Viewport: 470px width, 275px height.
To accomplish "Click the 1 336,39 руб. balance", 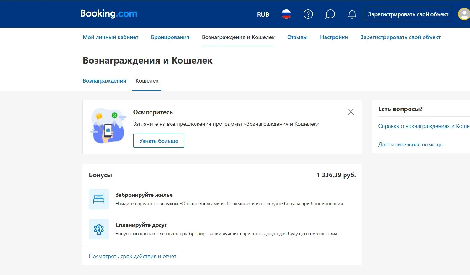I will point(336,175).
